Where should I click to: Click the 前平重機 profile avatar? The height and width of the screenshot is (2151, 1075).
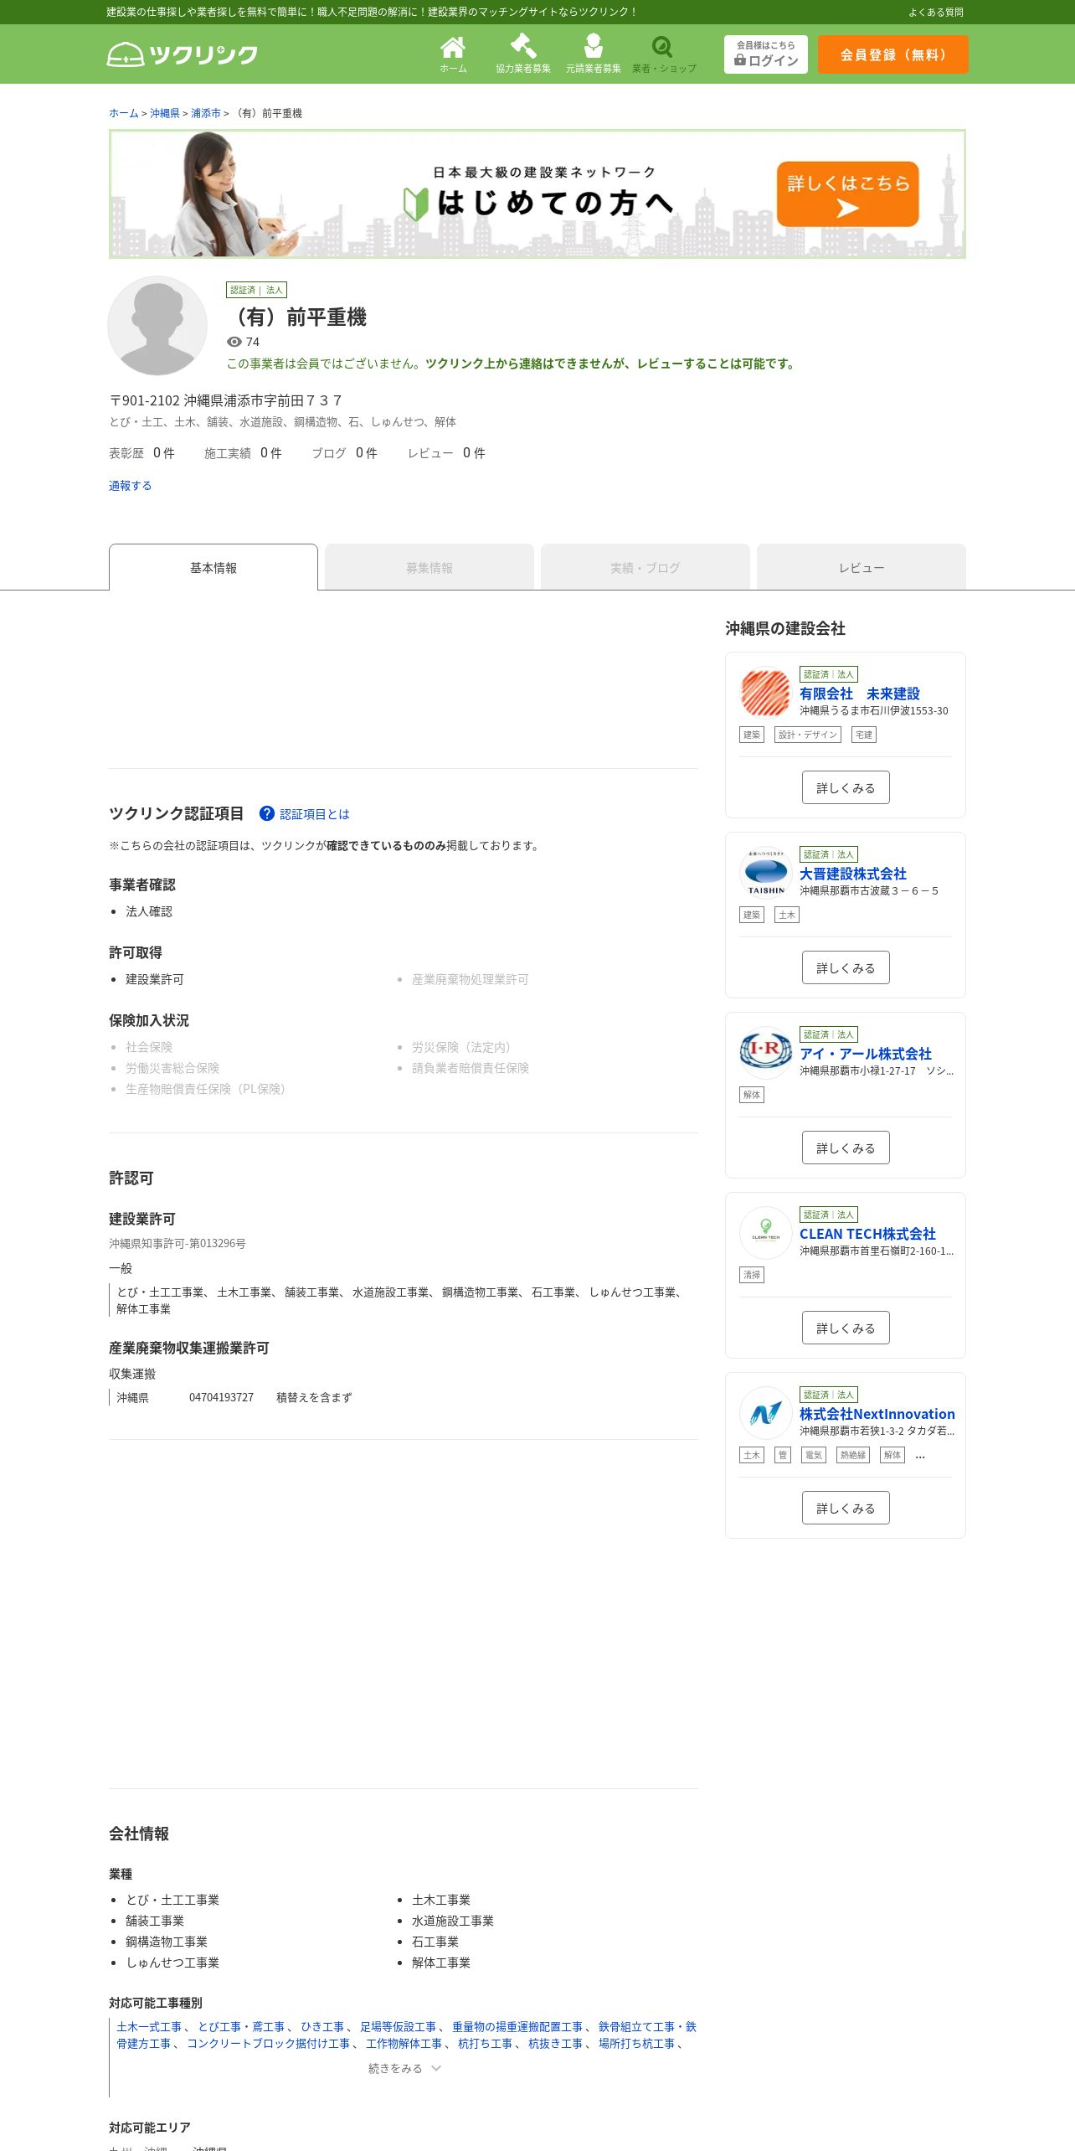coord(157,326)
